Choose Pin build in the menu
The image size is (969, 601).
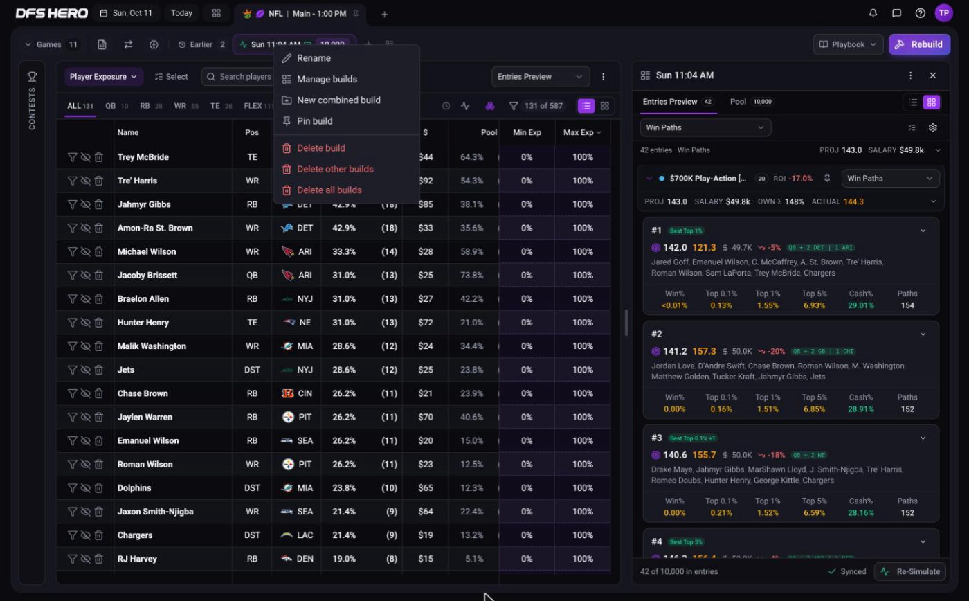(346, 120)
